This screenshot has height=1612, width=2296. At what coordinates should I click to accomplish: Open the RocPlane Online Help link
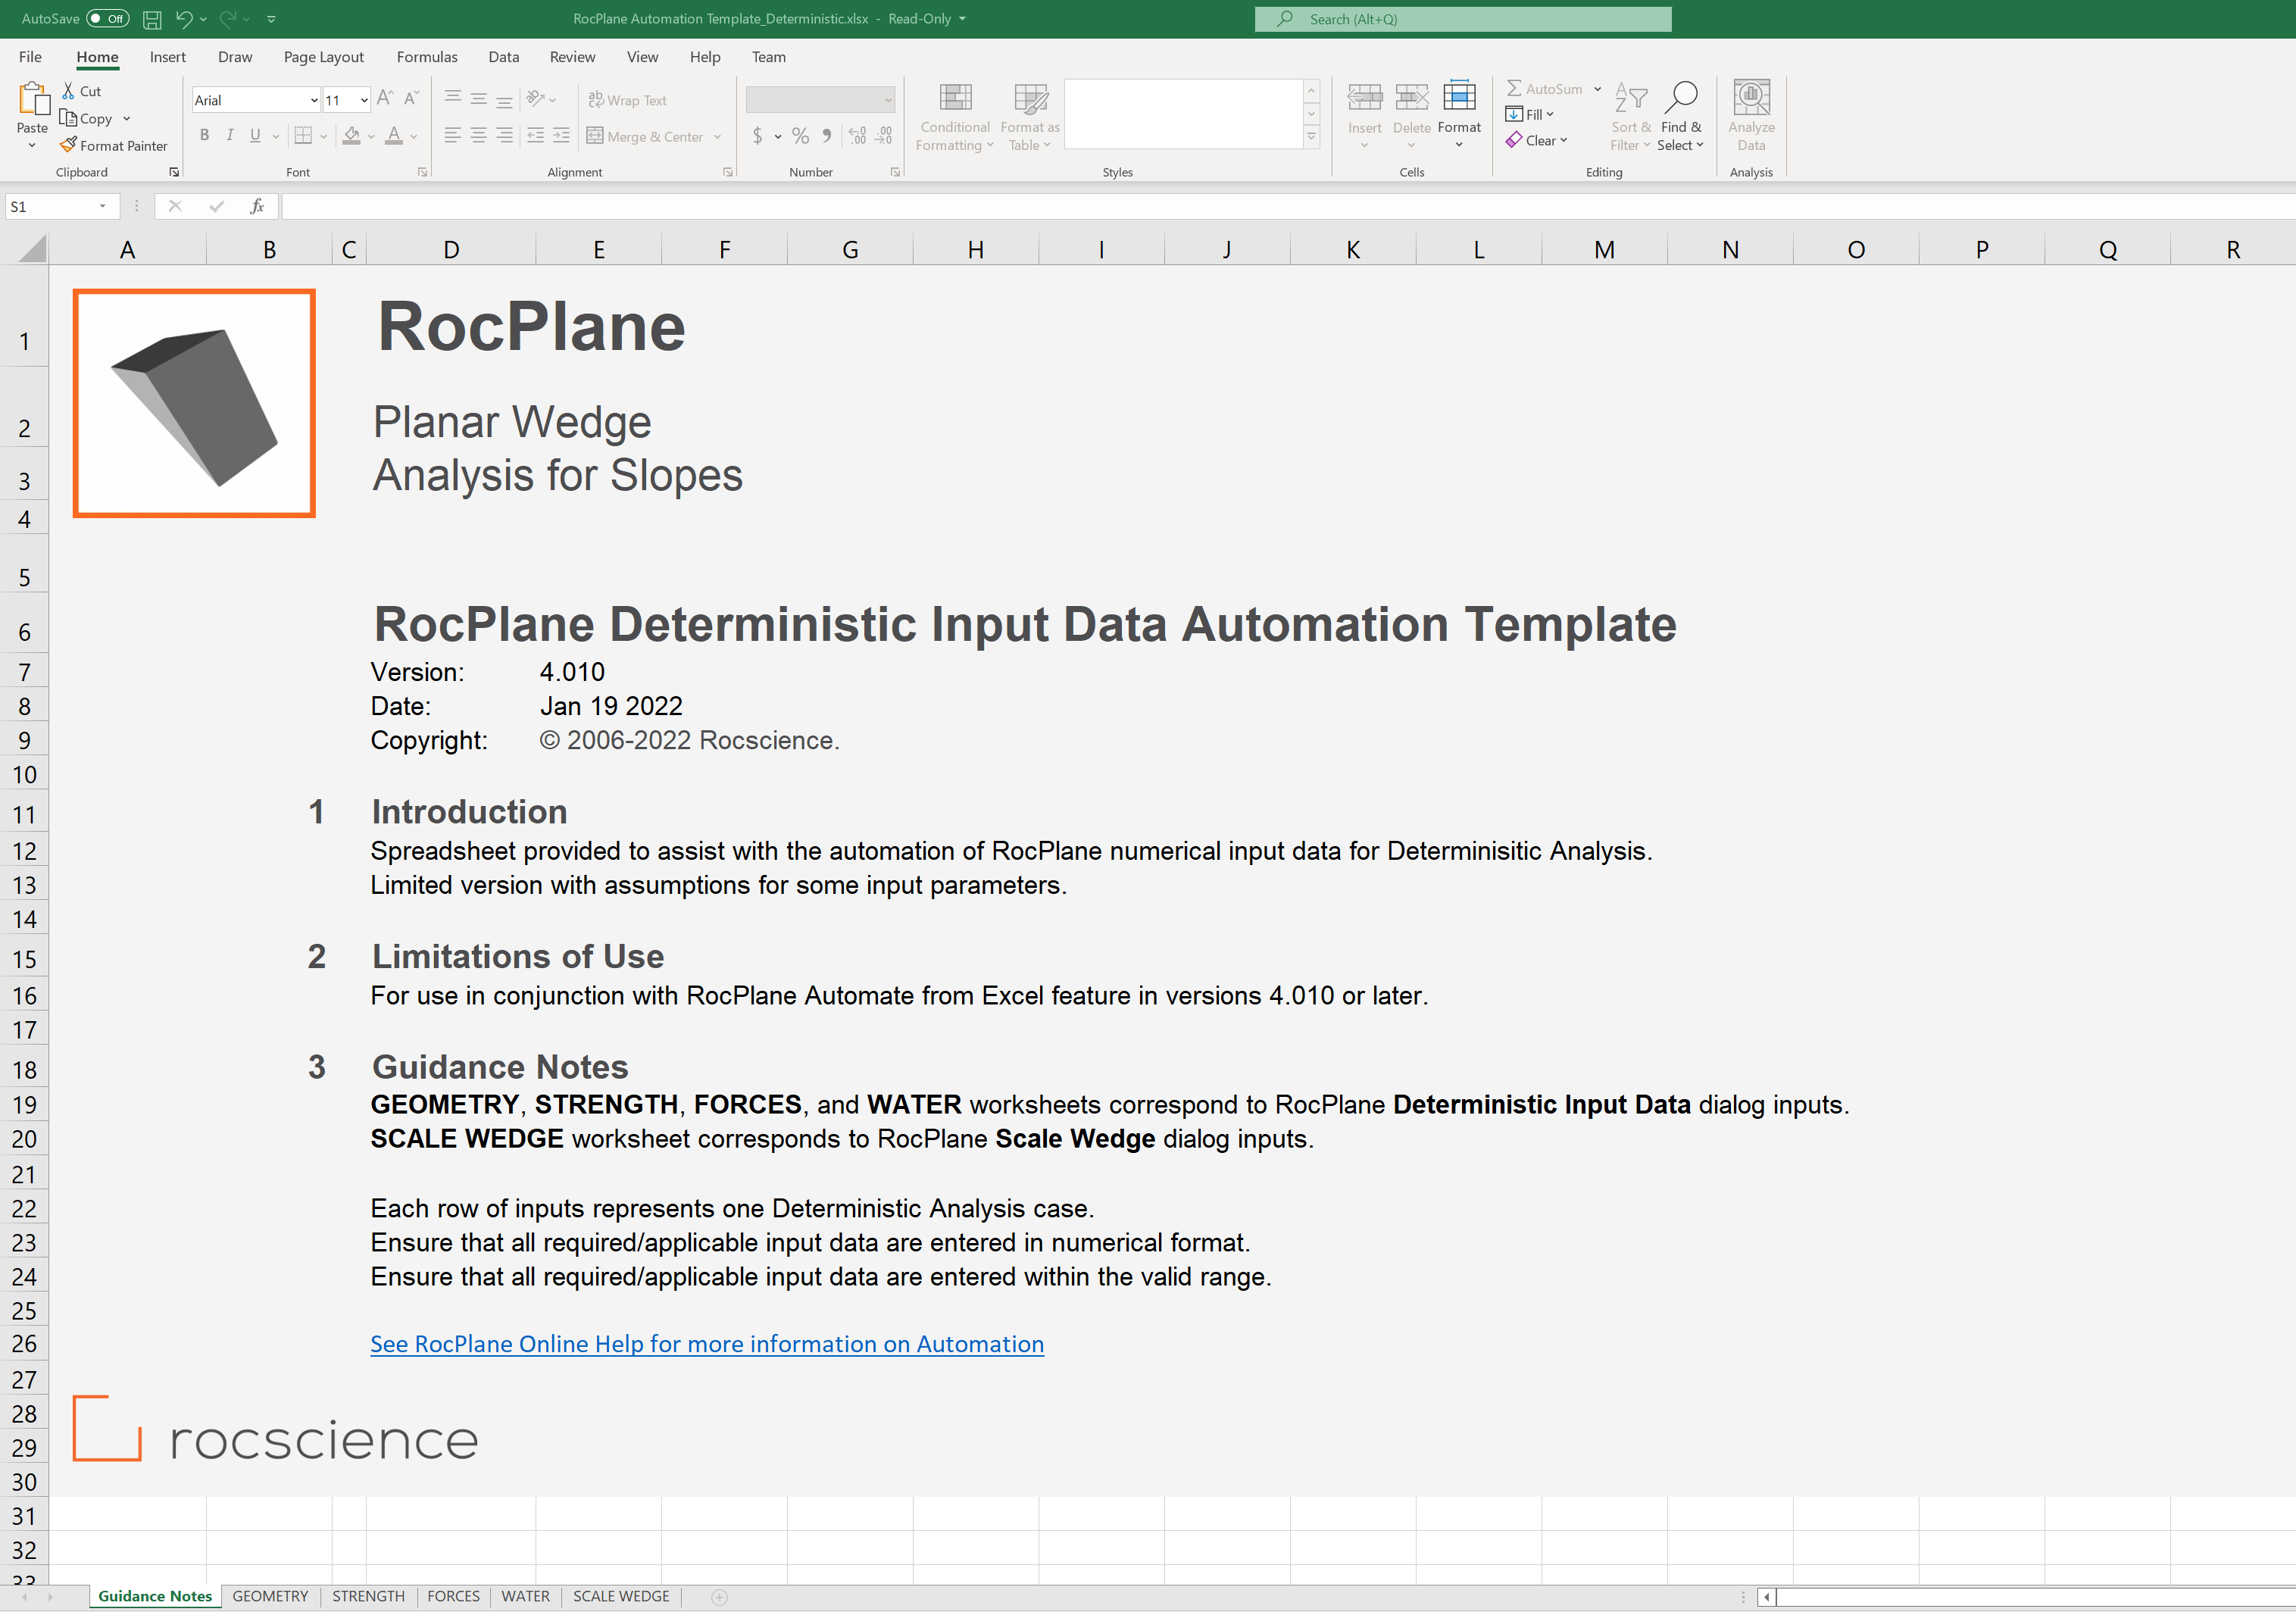coord(707,1344)
